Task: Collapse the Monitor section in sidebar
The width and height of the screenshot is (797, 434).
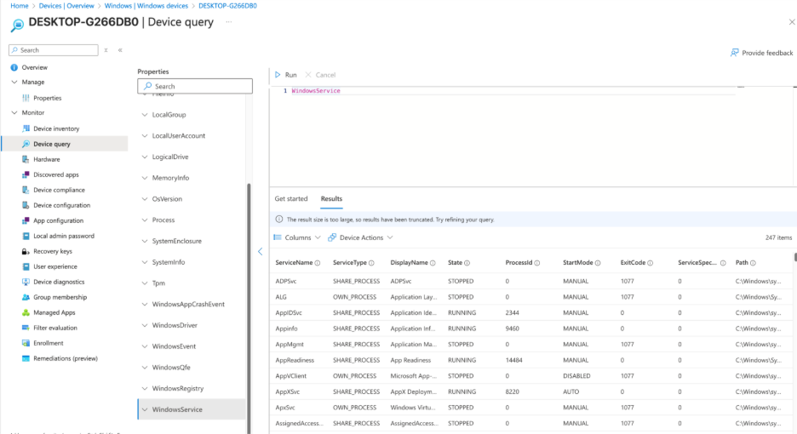Action: click(x=14, y=113)
